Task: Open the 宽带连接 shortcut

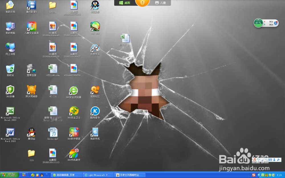Action: click(x=31, y=70)
